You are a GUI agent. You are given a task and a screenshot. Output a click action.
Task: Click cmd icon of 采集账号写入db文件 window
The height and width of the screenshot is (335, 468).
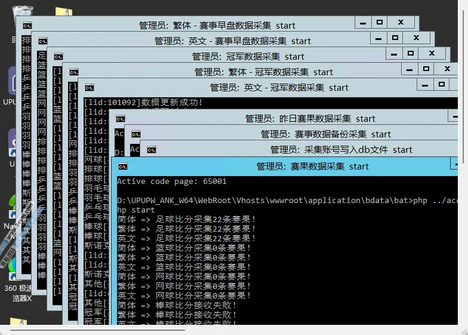[152, 150]
